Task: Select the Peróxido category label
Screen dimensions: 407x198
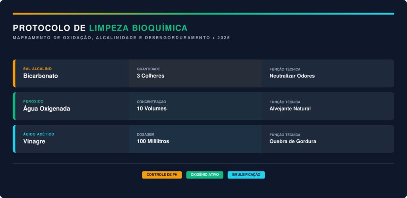Action: [x=33, y=102]
